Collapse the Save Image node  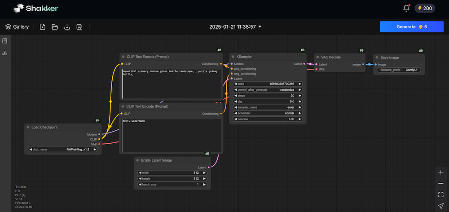point(377,57)
